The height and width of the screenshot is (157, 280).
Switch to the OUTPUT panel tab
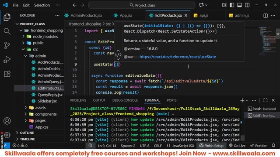[x=99, y=100]
